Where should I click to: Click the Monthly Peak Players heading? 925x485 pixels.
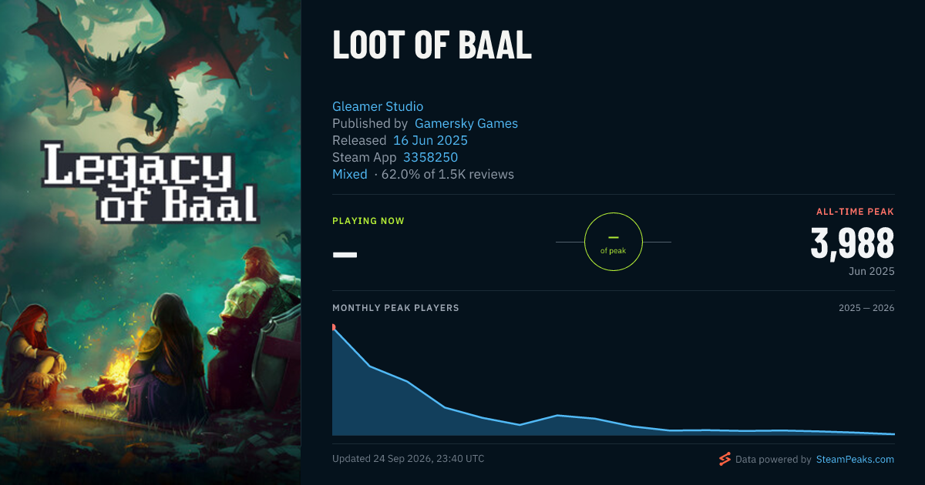pos(395,308)
